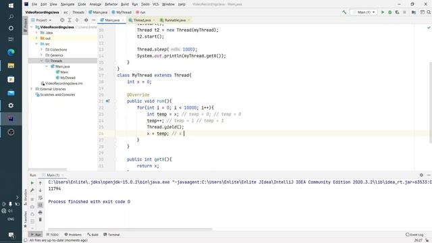Click the up arrow in the Run panel
This screenshot has height=243, width=432.
pos(40,183)
